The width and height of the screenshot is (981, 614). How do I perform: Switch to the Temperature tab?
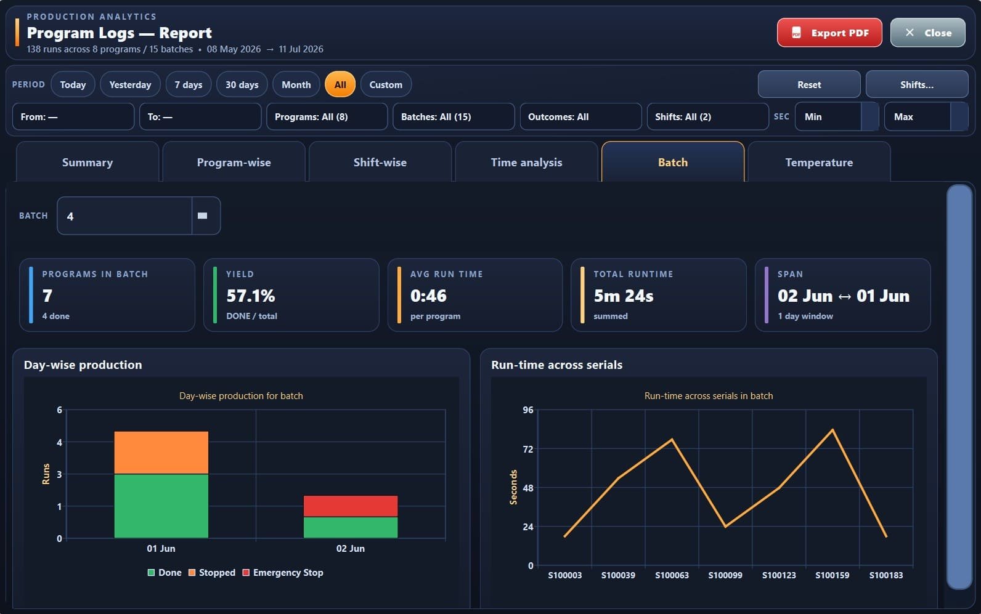pos(819,163)
